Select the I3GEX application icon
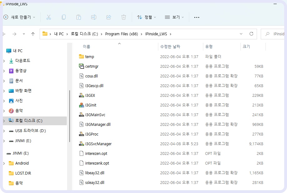 [81, 95]
